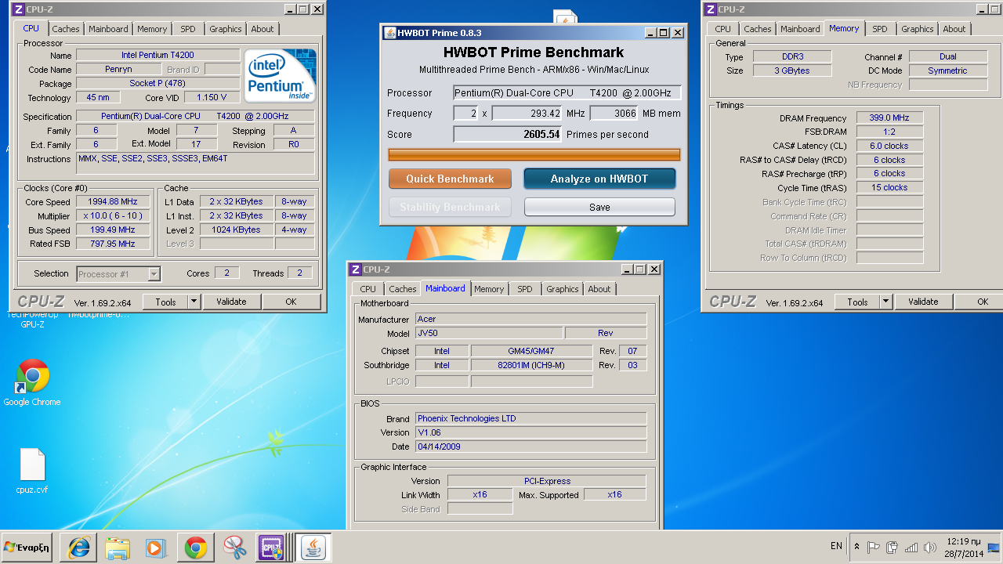Expand the Tools dropdown arrow in the Memory window

(886, 302)
